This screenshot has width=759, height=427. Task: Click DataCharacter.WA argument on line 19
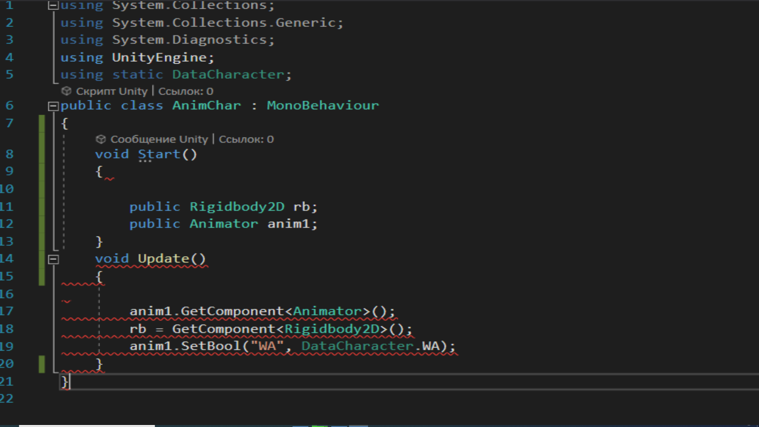371,346
